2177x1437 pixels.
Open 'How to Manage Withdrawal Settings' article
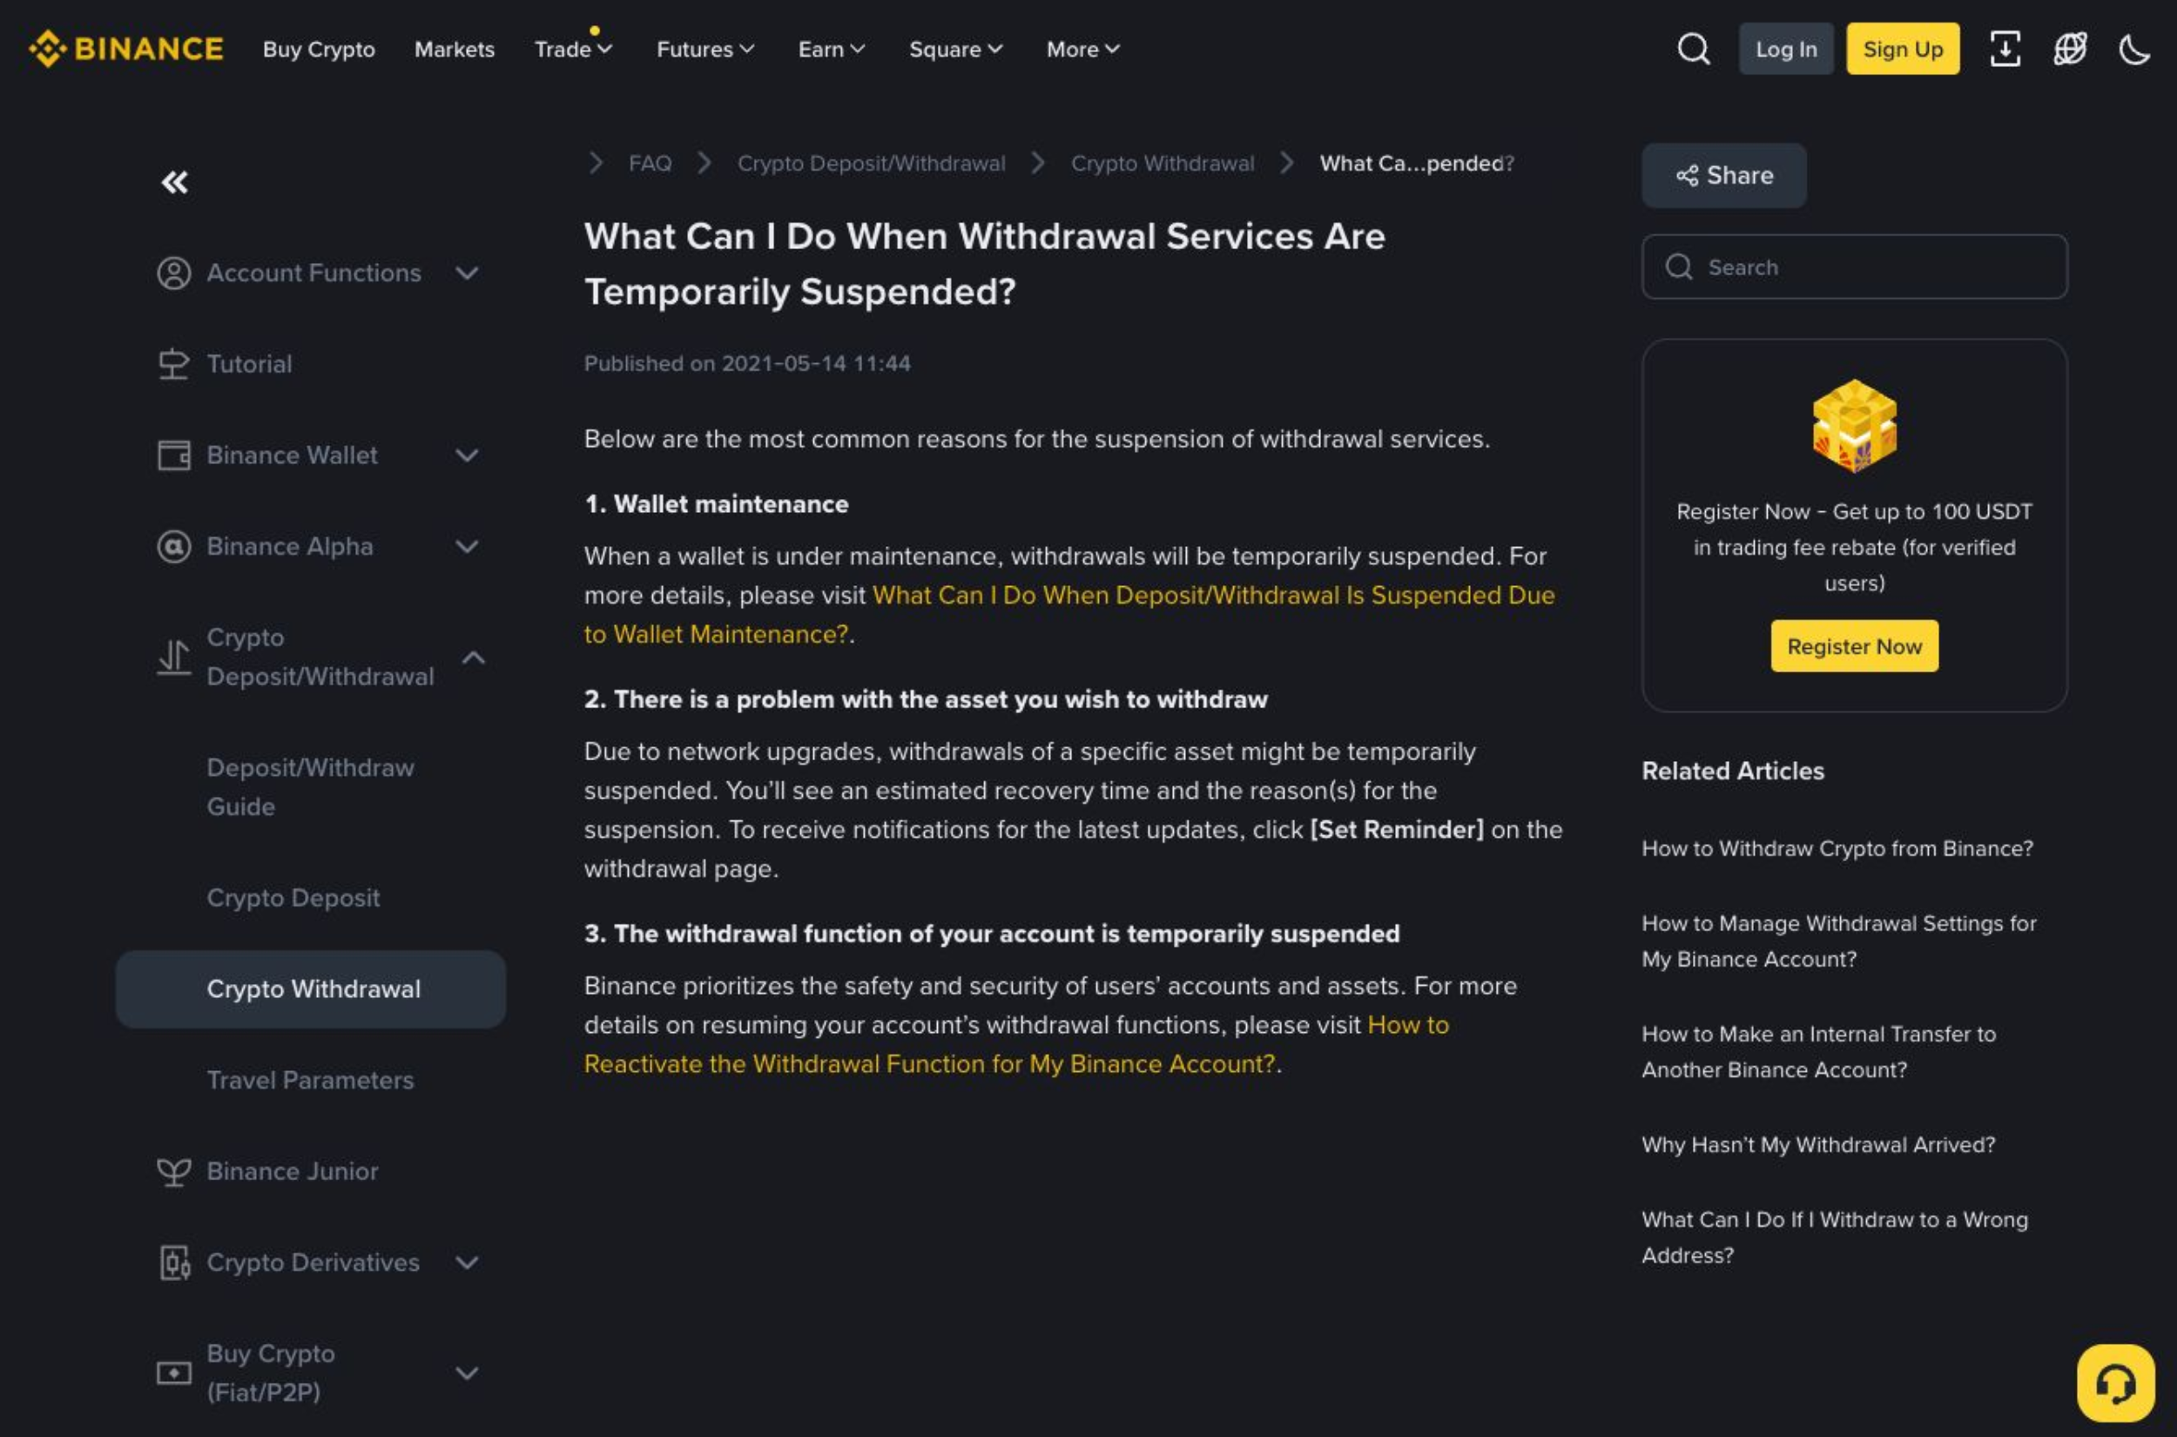[1838, 941]
